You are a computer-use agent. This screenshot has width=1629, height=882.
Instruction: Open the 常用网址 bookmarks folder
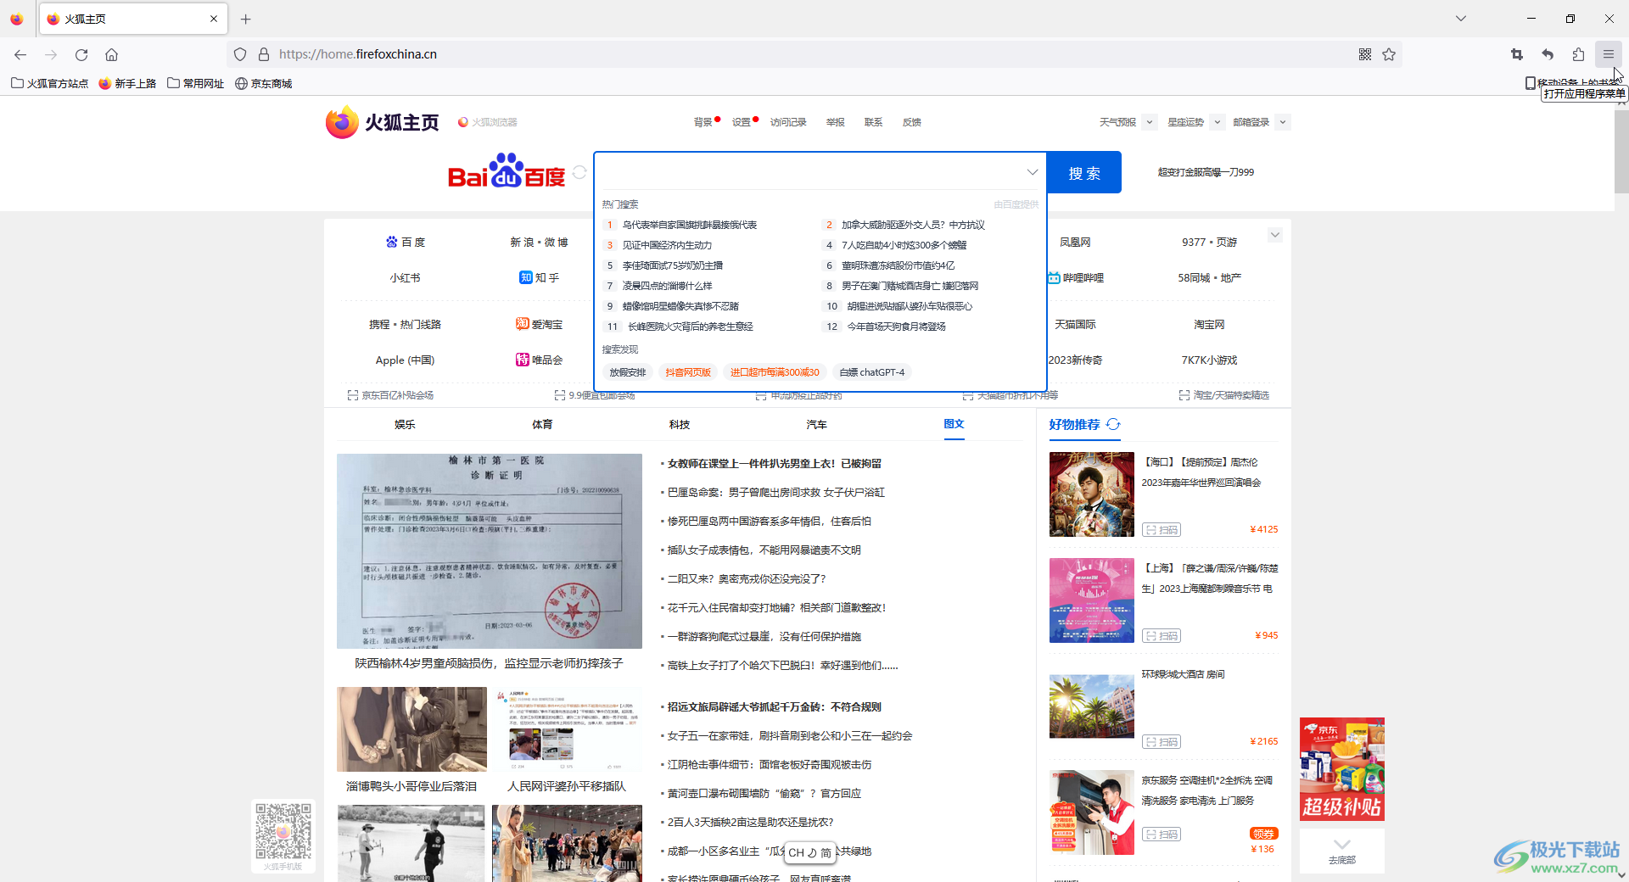[x=196, y=83]
